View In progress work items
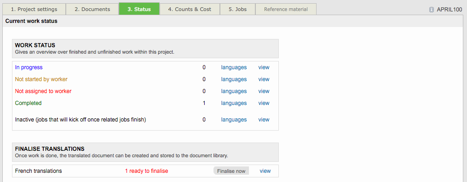Image resolution: width=467 pixels, height=182 pixels. tap(264, 67)
